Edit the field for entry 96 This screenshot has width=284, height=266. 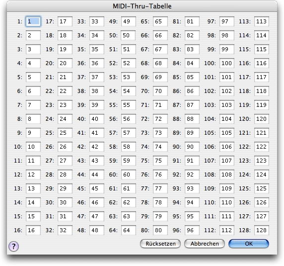(192, 230)
